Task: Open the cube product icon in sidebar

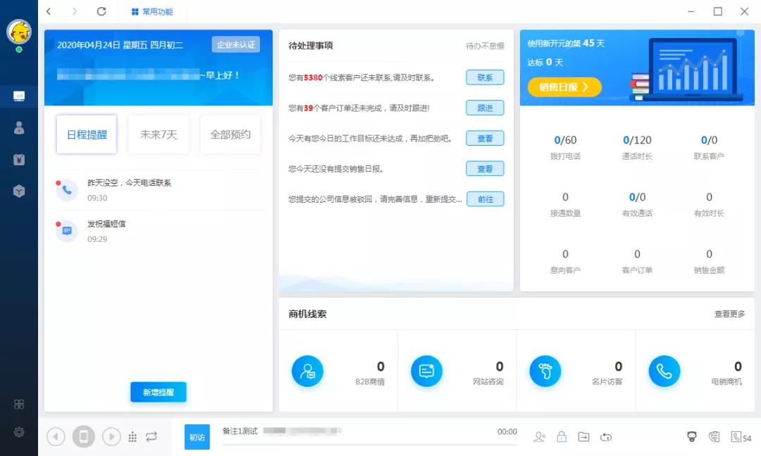Action: click(x=19, y=191)
